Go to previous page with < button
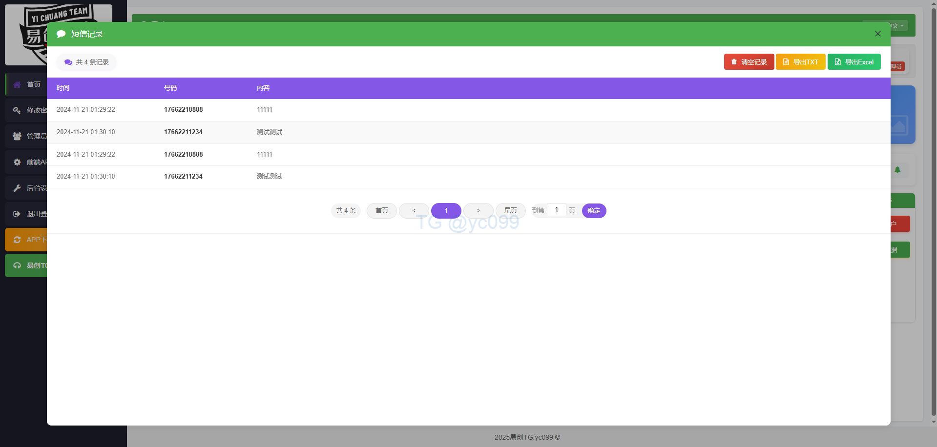 point(414,210)
